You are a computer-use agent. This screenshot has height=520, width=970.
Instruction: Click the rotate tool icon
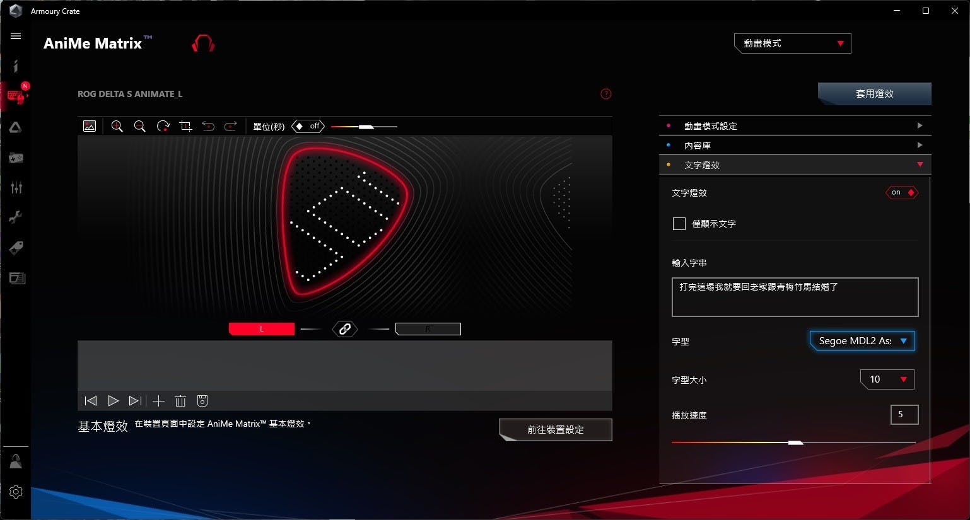click(x=163, y=126)
